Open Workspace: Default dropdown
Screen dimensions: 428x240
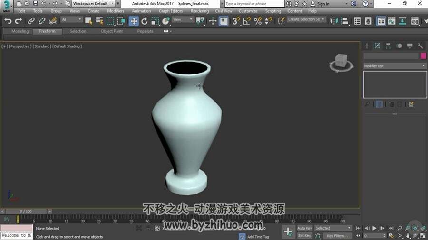coord(93,3)
